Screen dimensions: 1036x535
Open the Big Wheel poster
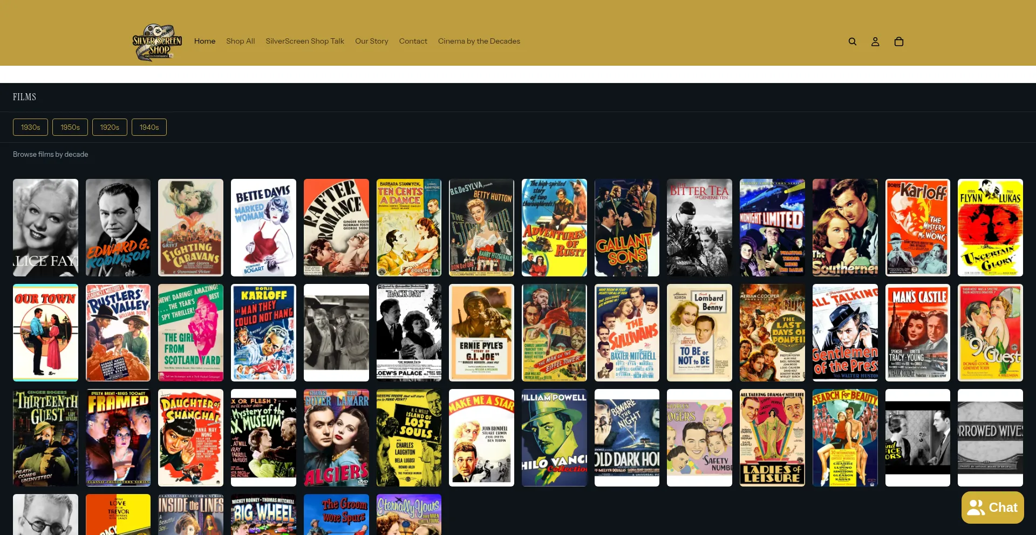tap(263, 515)
